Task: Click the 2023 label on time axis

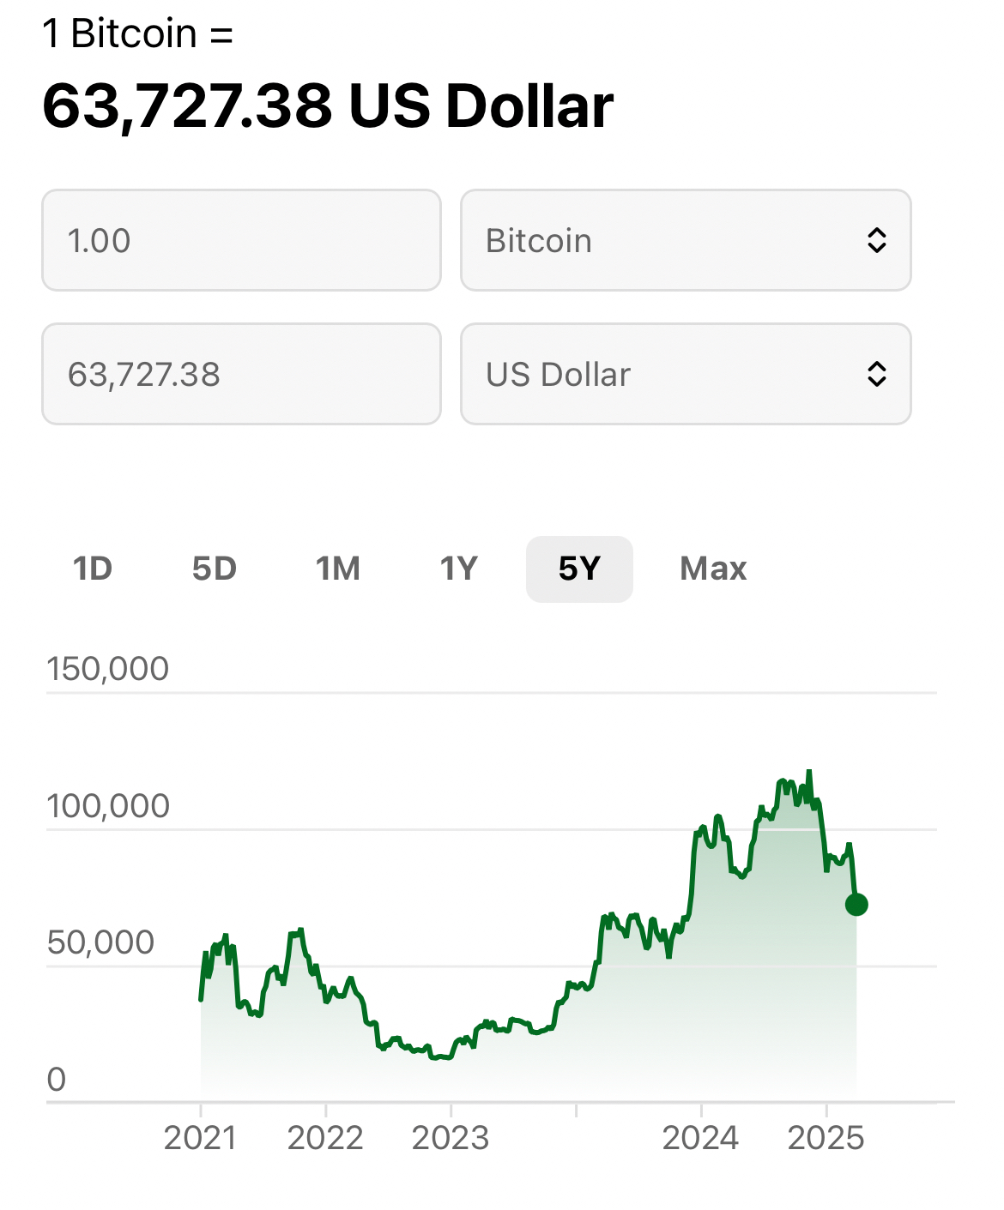Action: (451, 1138)
